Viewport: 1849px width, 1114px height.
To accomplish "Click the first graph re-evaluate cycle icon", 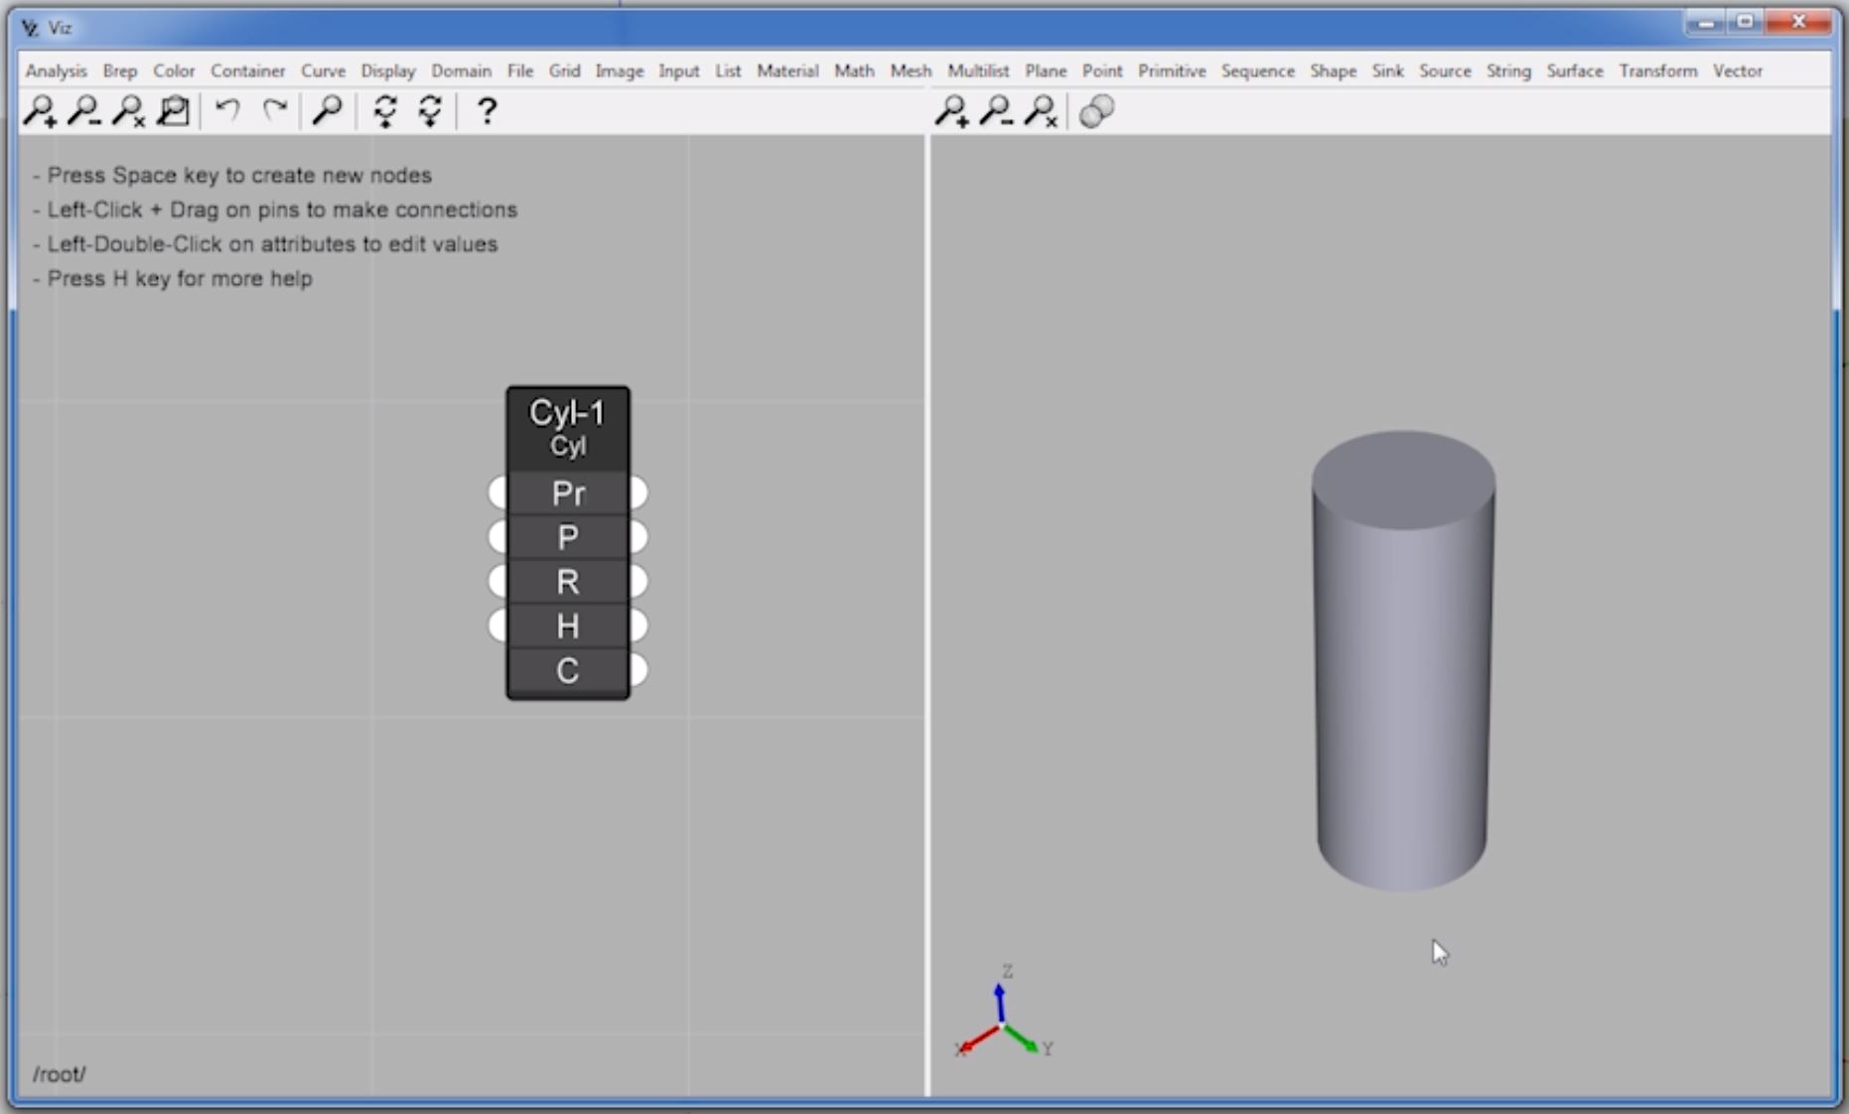I will point(384,111).
